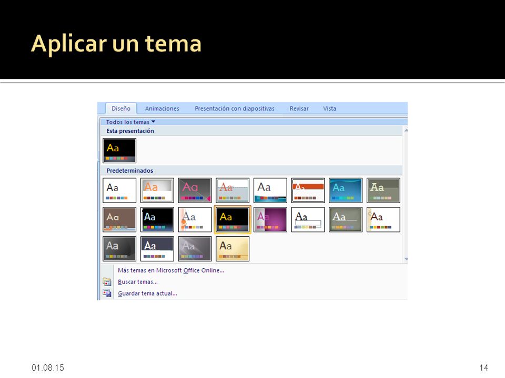Select the current theme under Esta presentación
The height and width of the screenshot is (378, 505).
(119, 151)
